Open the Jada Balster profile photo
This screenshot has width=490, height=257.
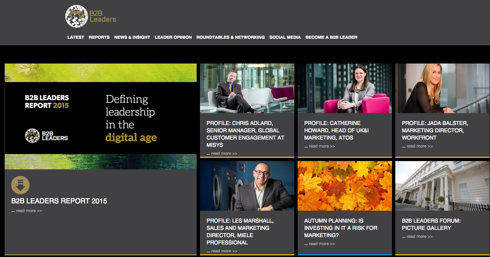442,88
